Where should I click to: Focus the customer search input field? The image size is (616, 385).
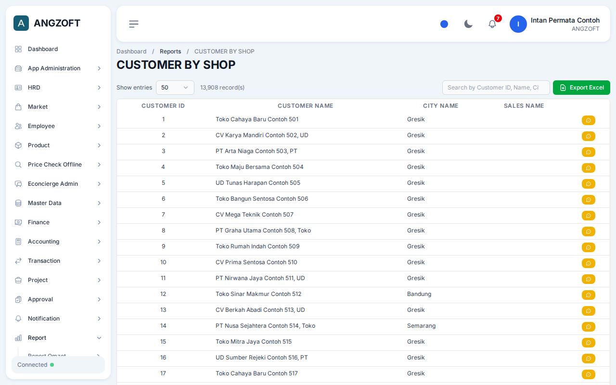496,88
